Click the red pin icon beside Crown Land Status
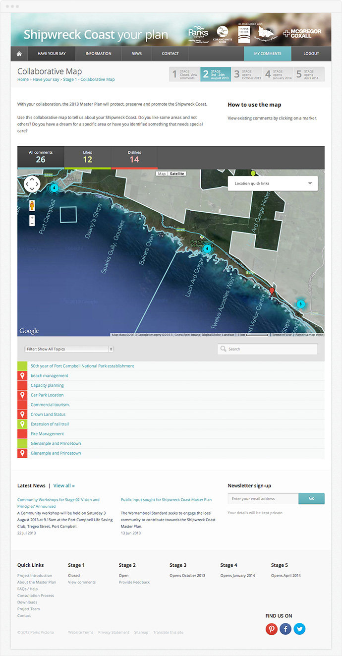Viewport: 342px width, 656px height. 22,415
